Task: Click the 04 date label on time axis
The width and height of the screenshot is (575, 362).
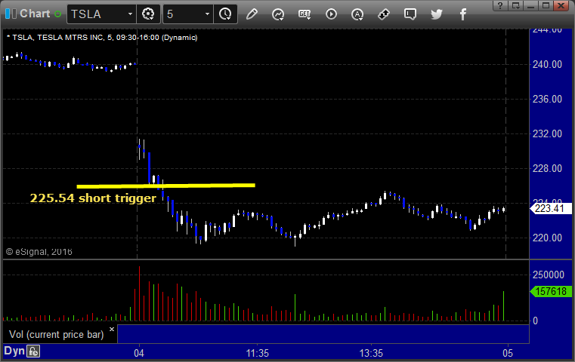Action: [139, 353]
